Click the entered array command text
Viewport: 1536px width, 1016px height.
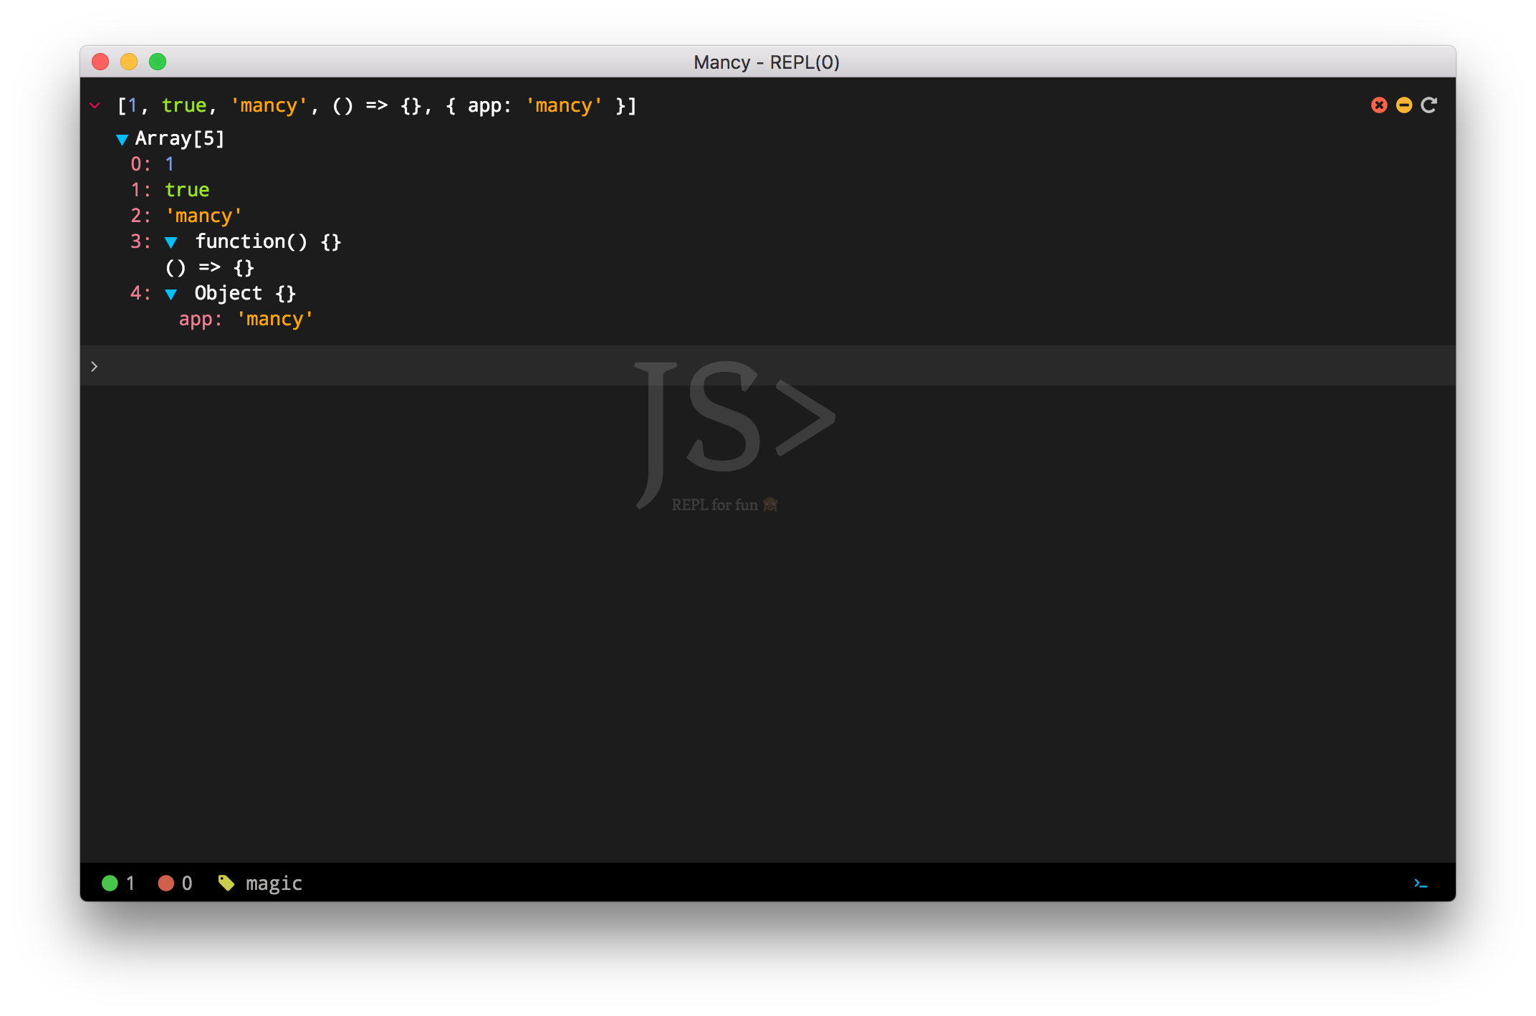click(377, 105)
